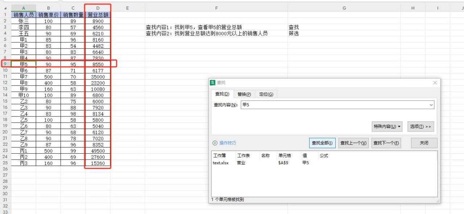Select the 查找内容2 description cell

click(216, 33)
